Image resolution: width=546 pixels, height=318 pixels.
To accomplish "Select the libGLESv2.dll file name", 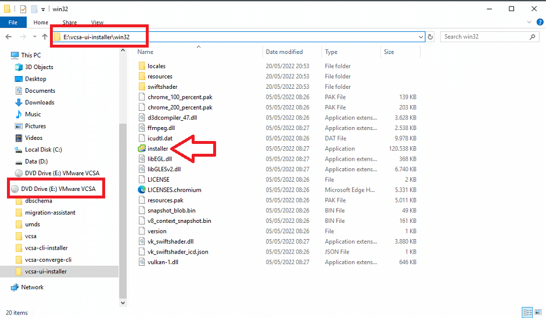I will coord(164,169).
